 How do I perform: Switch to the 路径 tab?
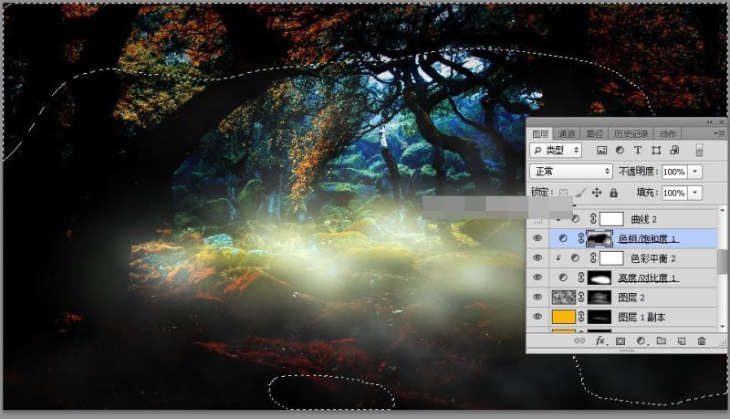[x=595, y=134]
